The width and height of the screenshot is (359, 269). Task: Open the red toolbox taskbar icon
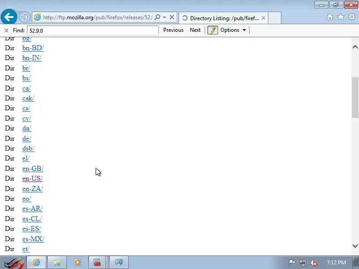(97, 262)
